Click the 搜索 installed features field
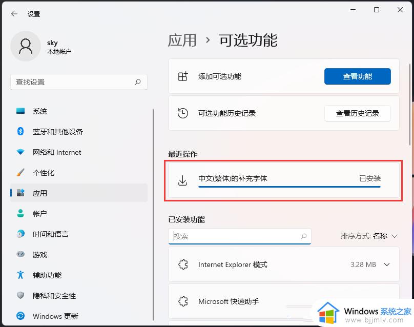Image resolution: width=414 pixels, height=327 pixels. point(240,236)
